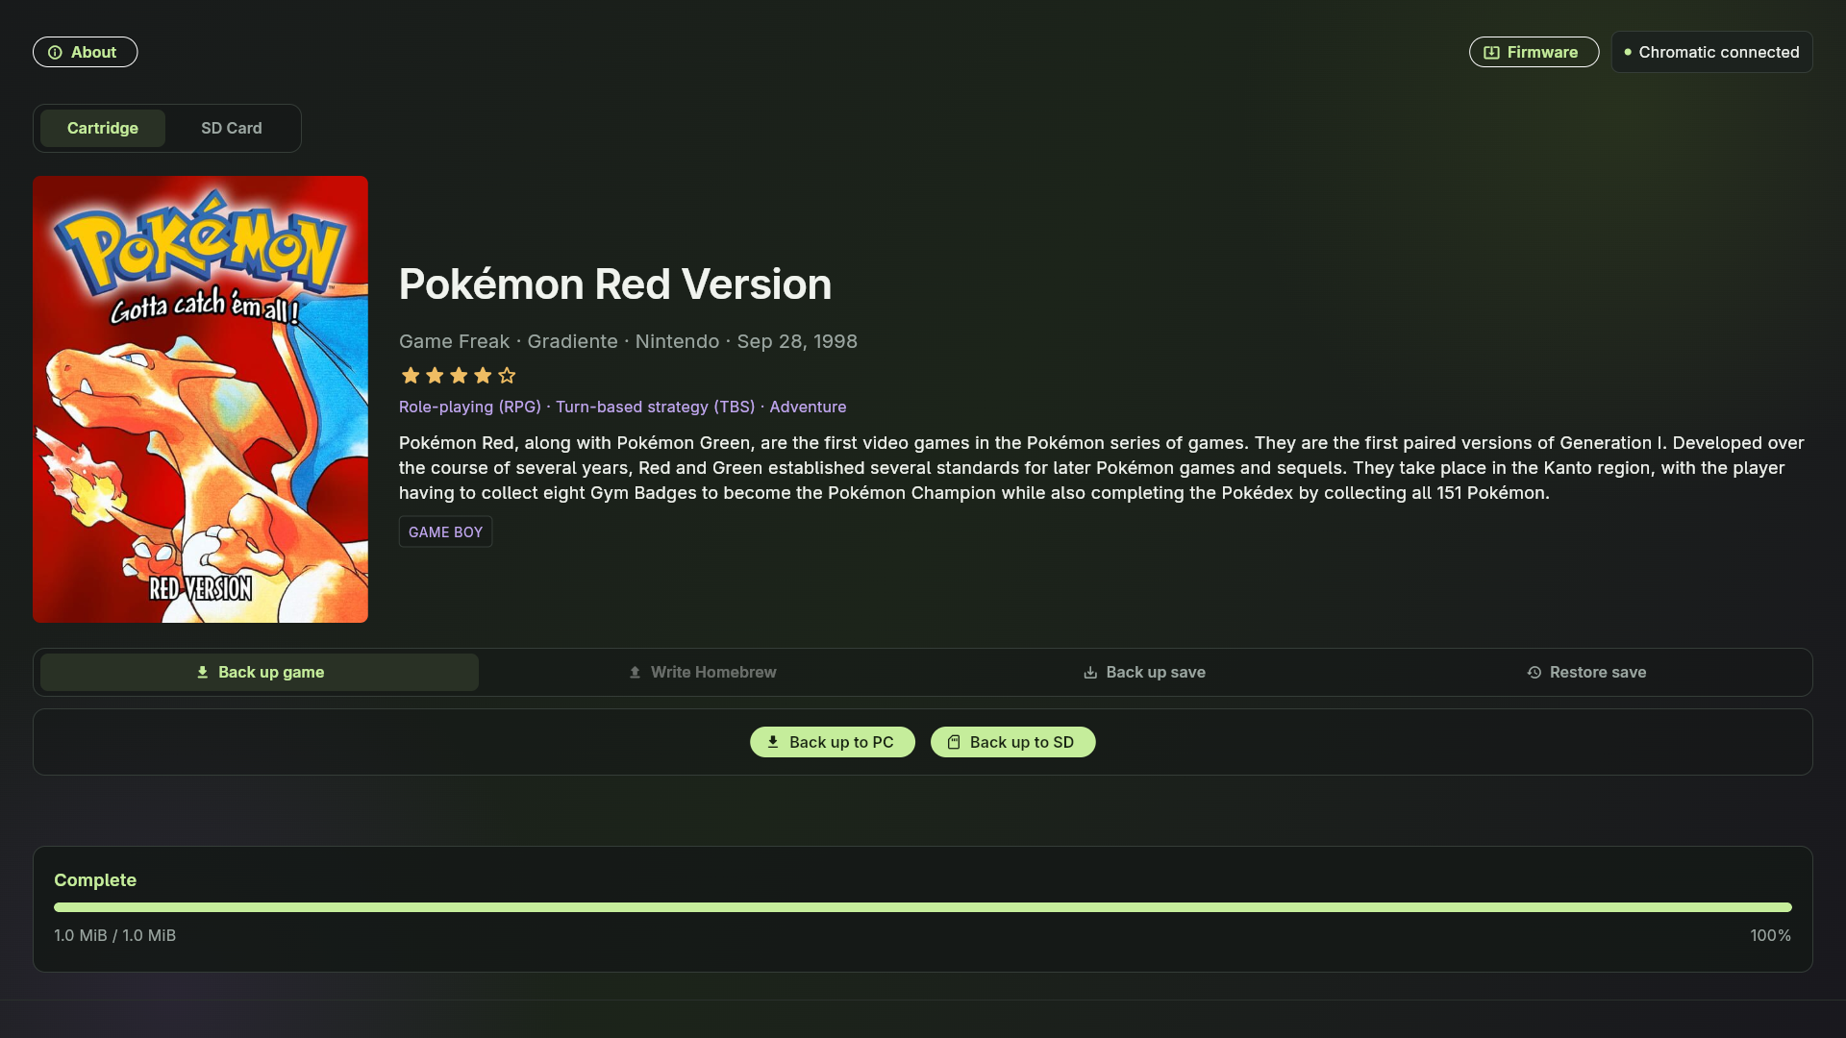Viewport: 1846px width, 1038px height.
Task: Click the Role-playing (RPG) genre
Action: click(x=470, y=407)
